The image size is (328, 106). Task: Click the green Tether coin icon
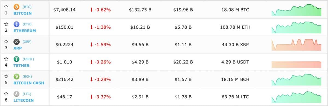tap(17, 59)
